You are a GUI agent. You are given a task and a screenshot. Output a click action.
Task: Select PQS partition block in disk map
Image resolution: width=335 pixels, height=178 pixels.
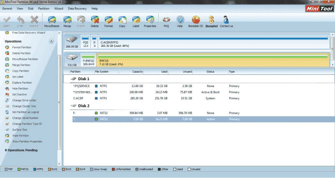pyautogui.click(x=85, y=42)
